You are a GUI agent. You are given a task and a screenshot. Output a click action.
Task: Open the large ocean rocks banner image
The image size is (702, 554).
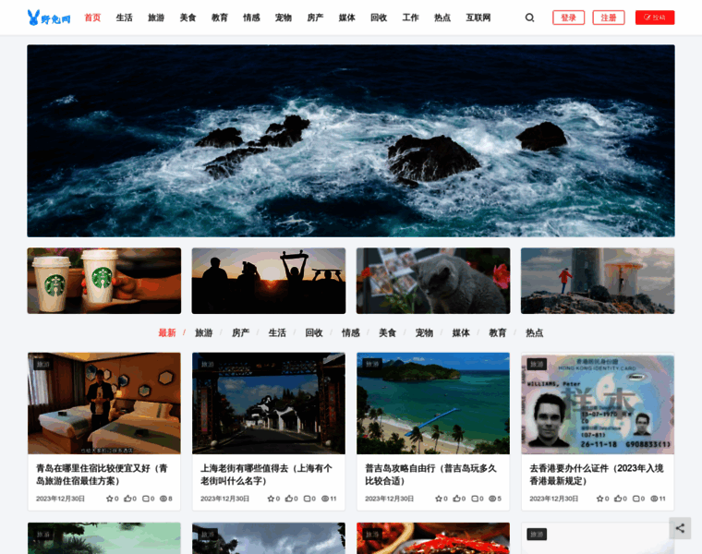pos(351,141)
